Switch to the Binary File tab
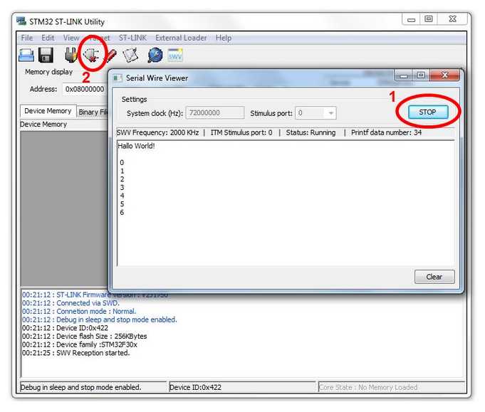 pos(93,112)
